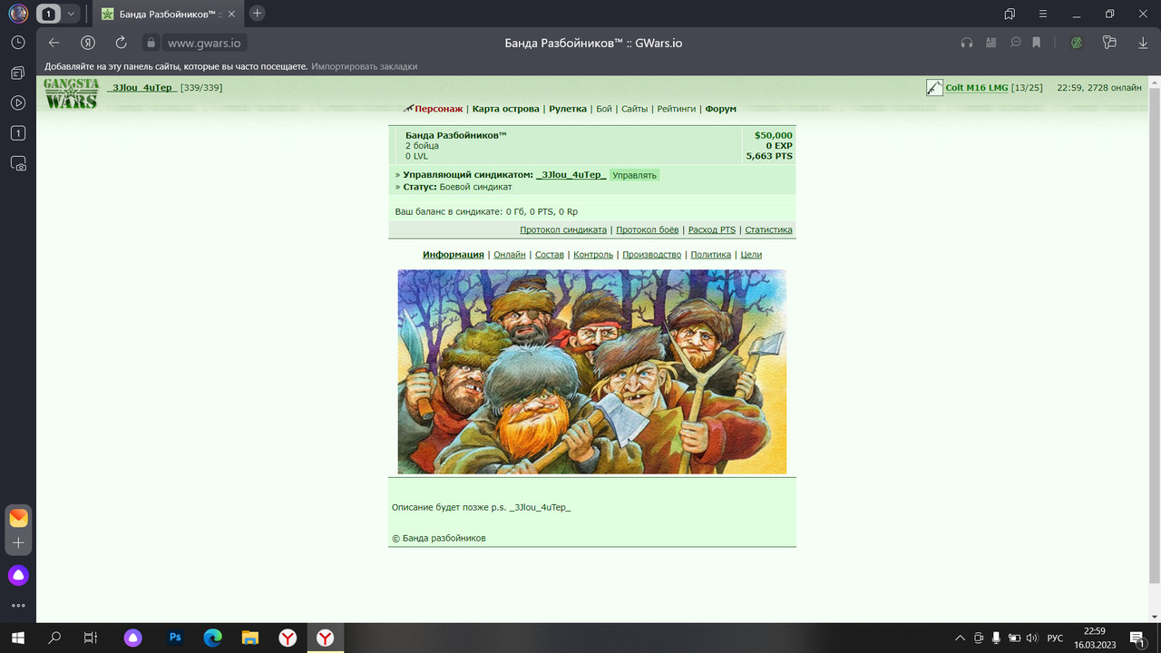Open the downloads arrow icon
The image size is (1161, 653).
[x=1143, y=43]
